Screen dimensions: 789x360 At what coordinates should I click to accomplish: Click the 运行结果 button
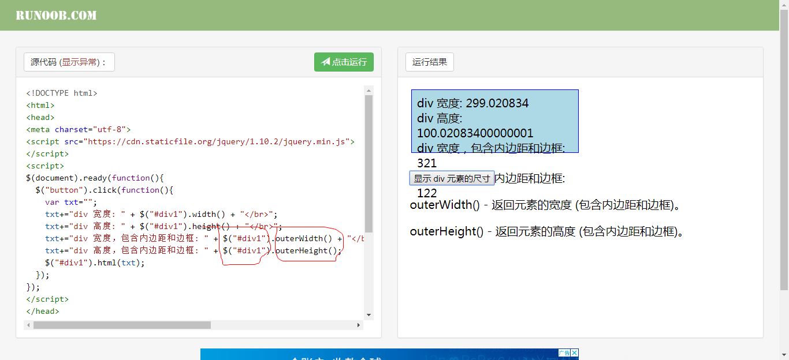pyautogui.click(x=430, y=62)
